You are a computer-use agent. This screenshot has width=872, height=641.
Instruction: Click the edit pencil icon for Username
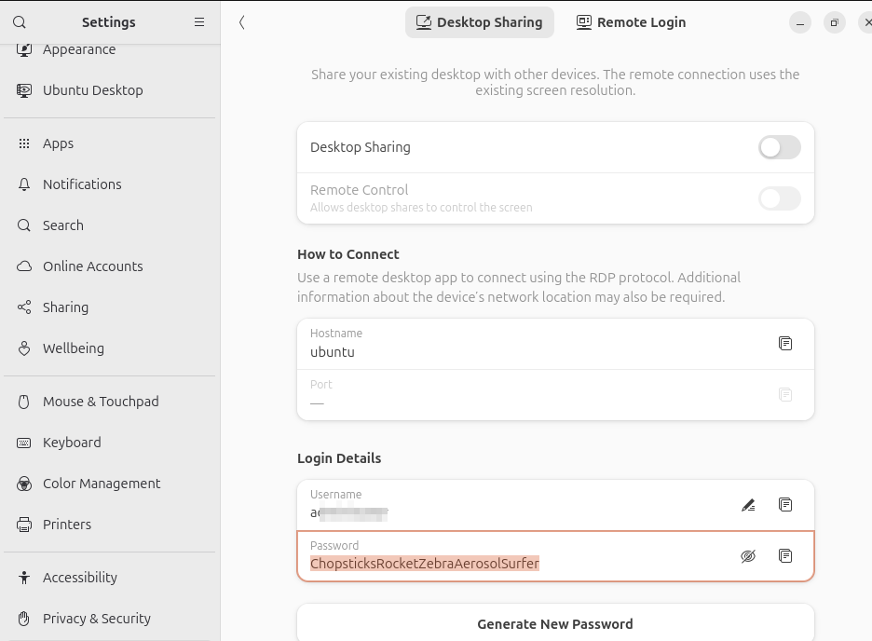click(748, 505)
